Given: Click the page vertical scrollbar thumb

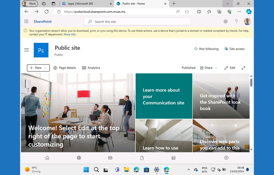Looking at the screenshot, I should click(251, 83).
